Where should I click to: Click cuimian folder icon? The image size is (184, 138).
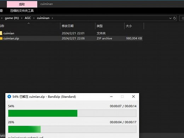click(1, 33)
